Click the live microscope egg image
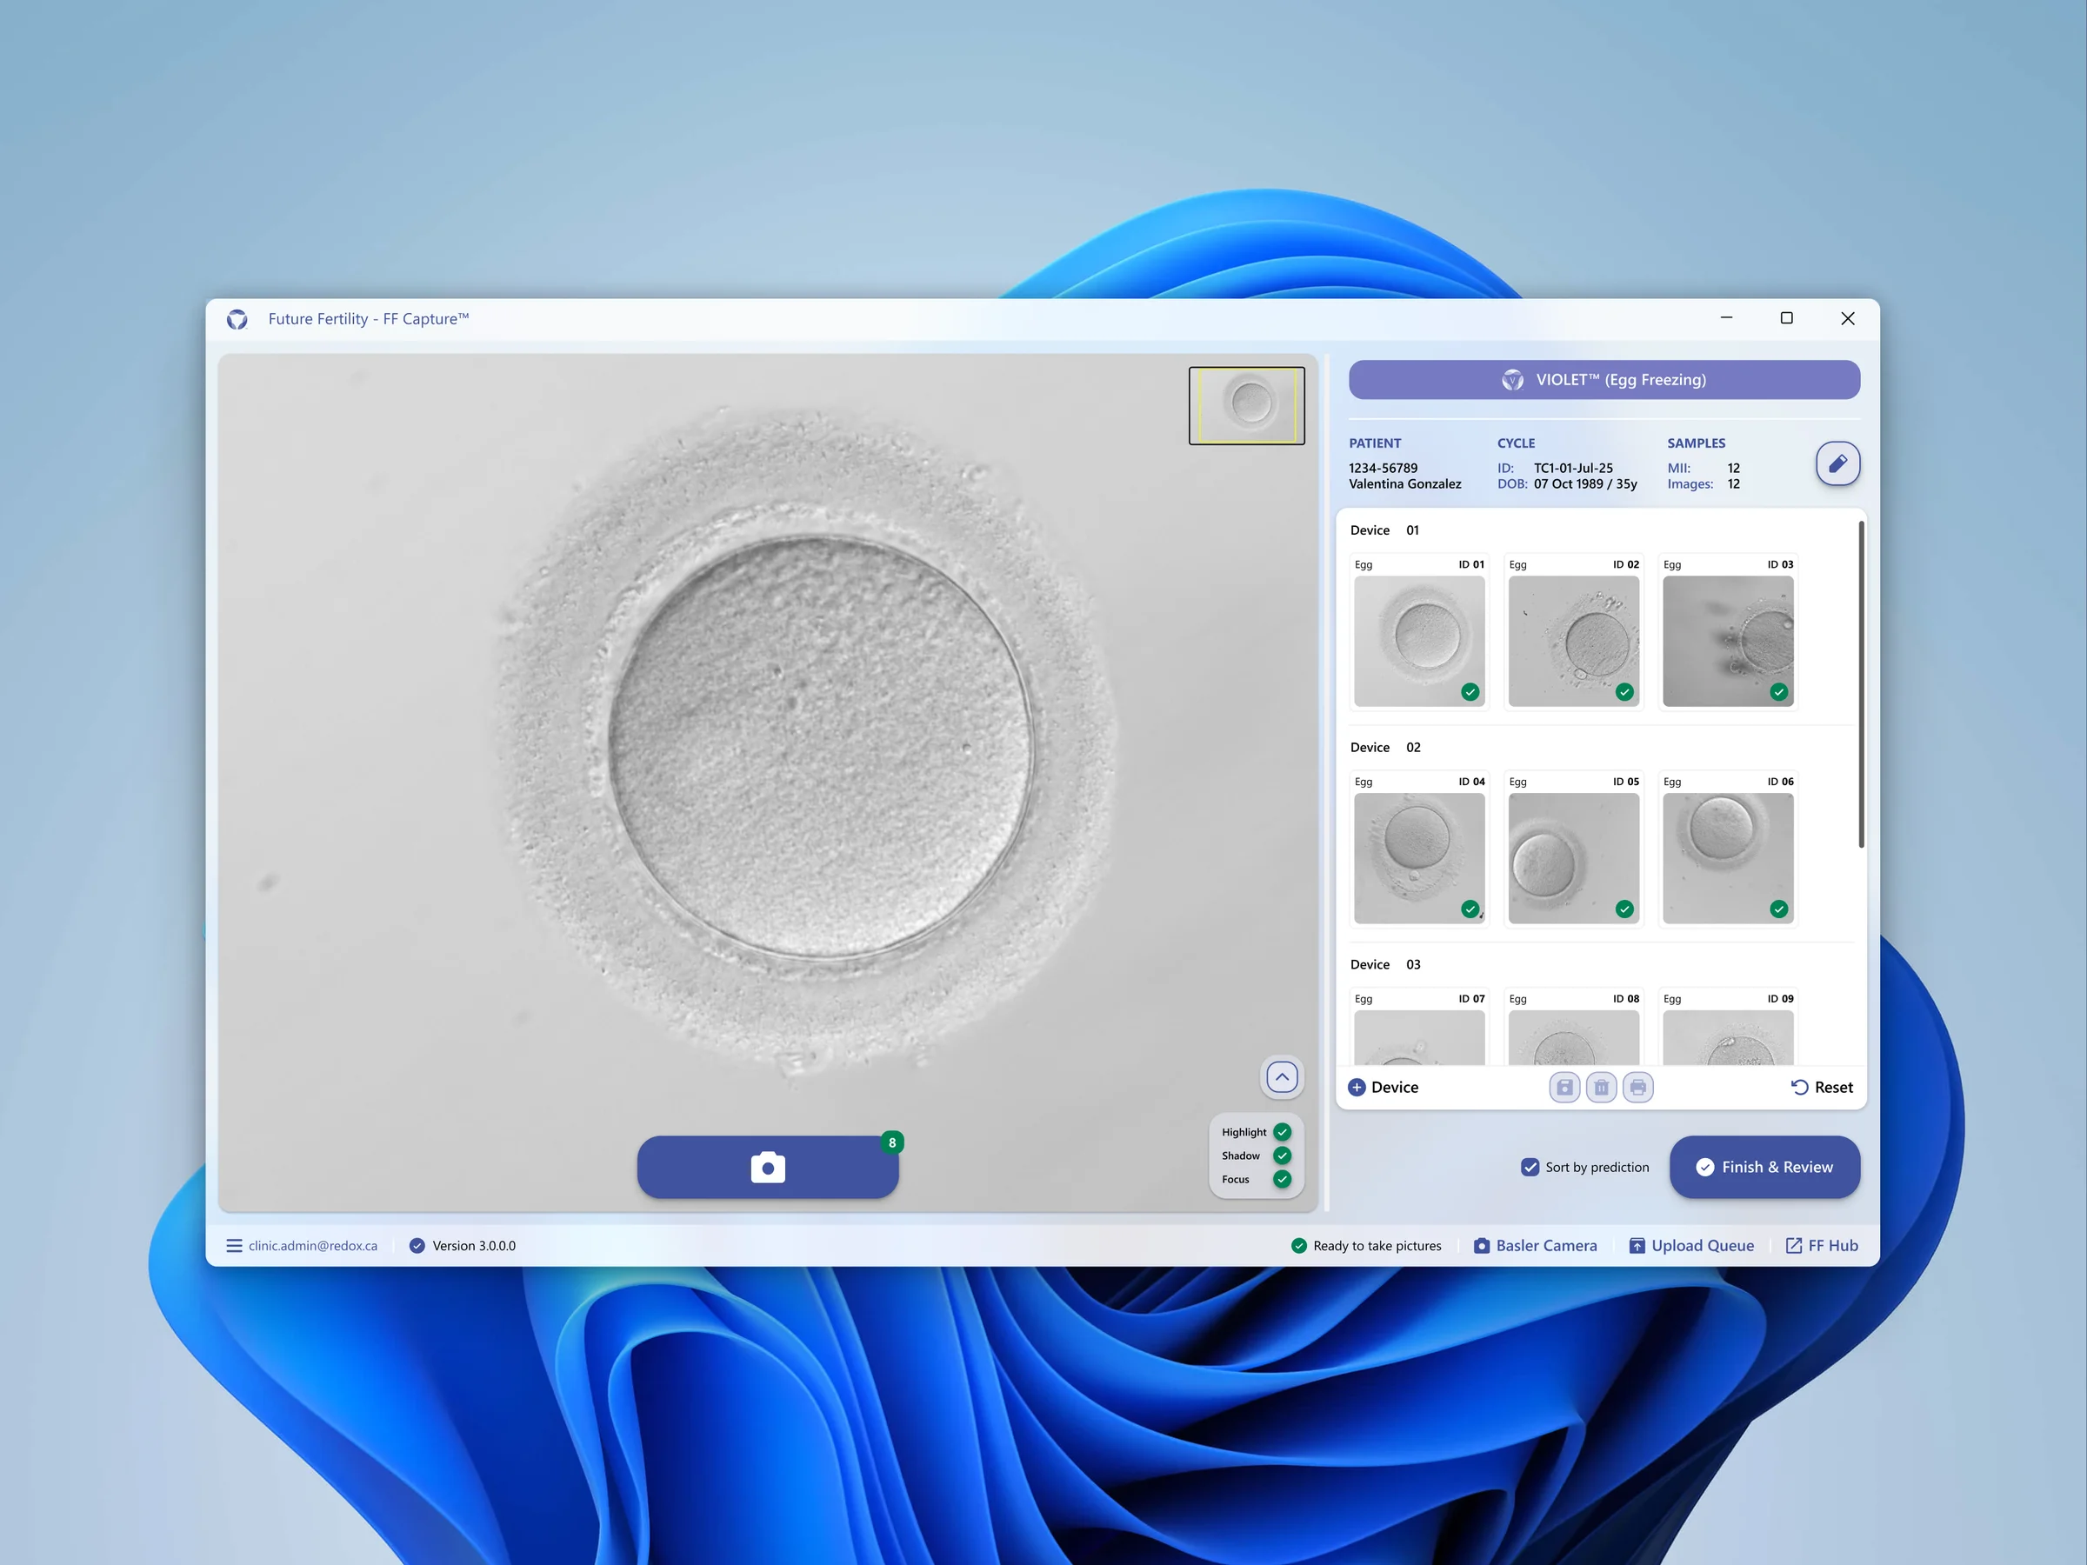The width and height of the screenshot is (2087, 1565). click(x=767, y=782)
